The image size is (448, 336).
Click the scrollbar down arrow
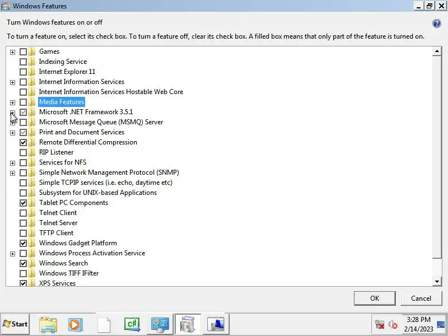click(x=437, y=282)
